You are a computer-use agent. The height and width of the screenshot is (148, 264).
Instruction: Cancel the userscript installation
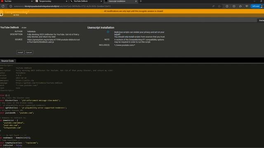(29, 52)
